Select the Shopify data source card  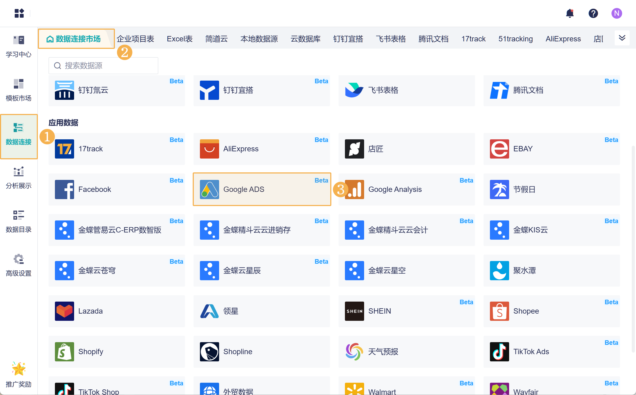tap(117, 351)
